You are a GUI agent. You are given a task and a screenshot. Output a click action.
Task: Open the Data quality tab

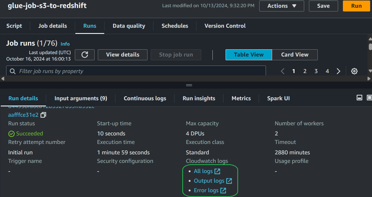(129, 26)
